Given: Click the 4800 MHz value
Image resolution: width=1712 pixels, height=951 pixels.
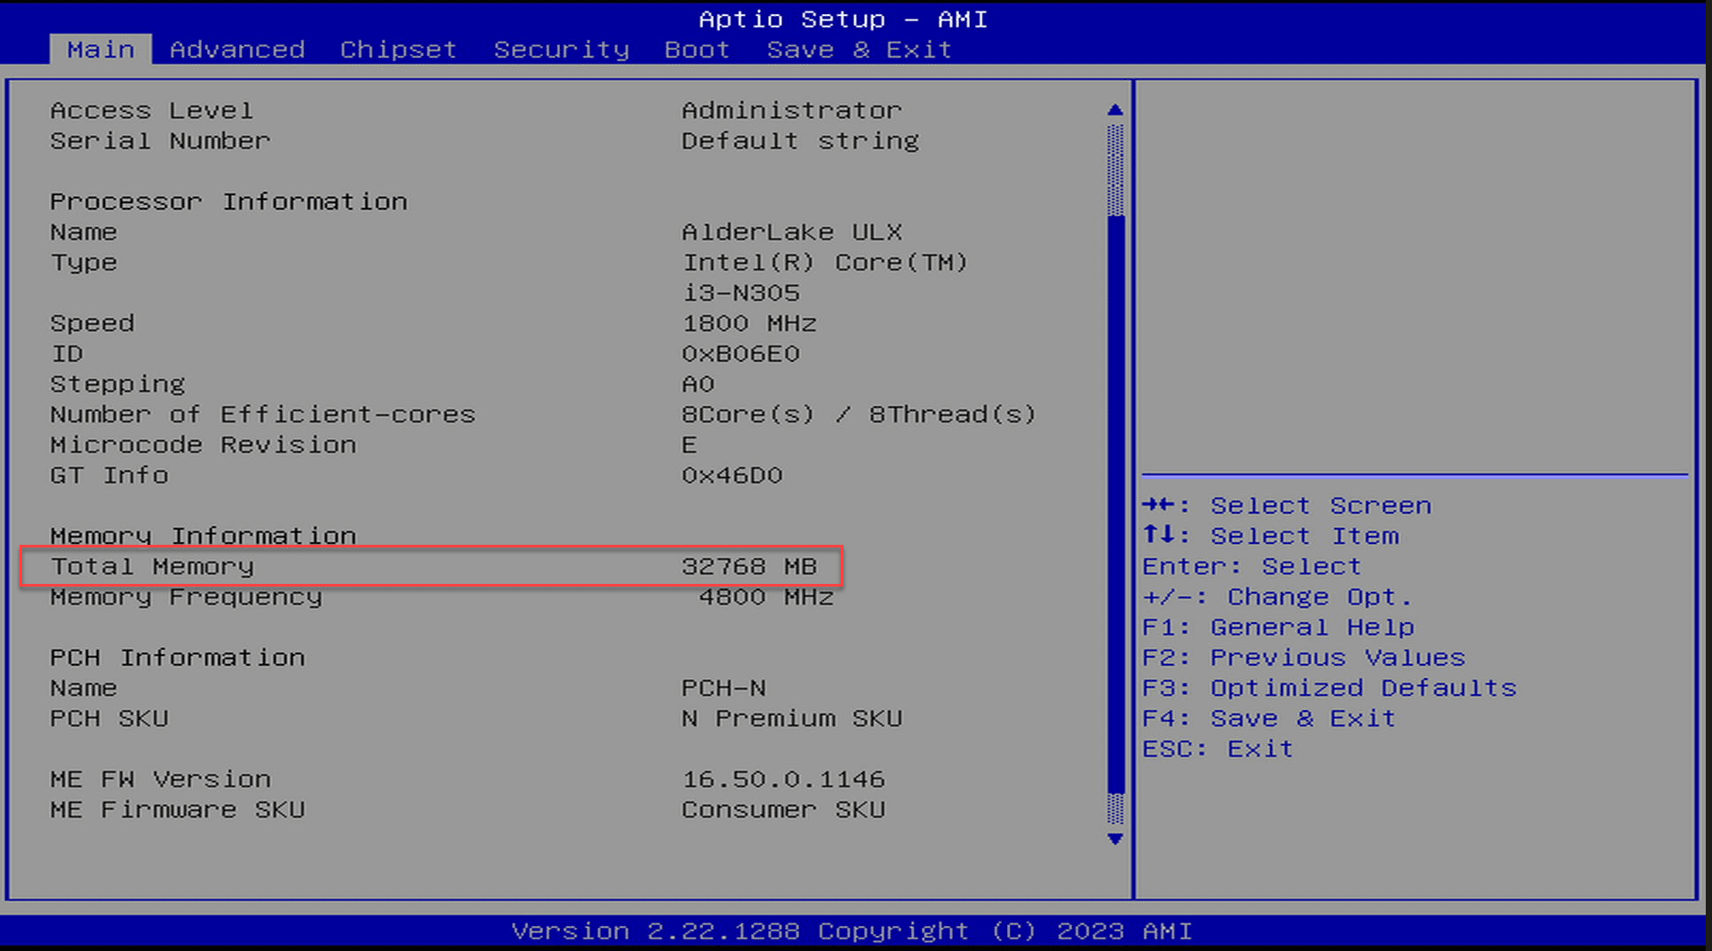Looking at the screenshot, I should coord(766,596).
